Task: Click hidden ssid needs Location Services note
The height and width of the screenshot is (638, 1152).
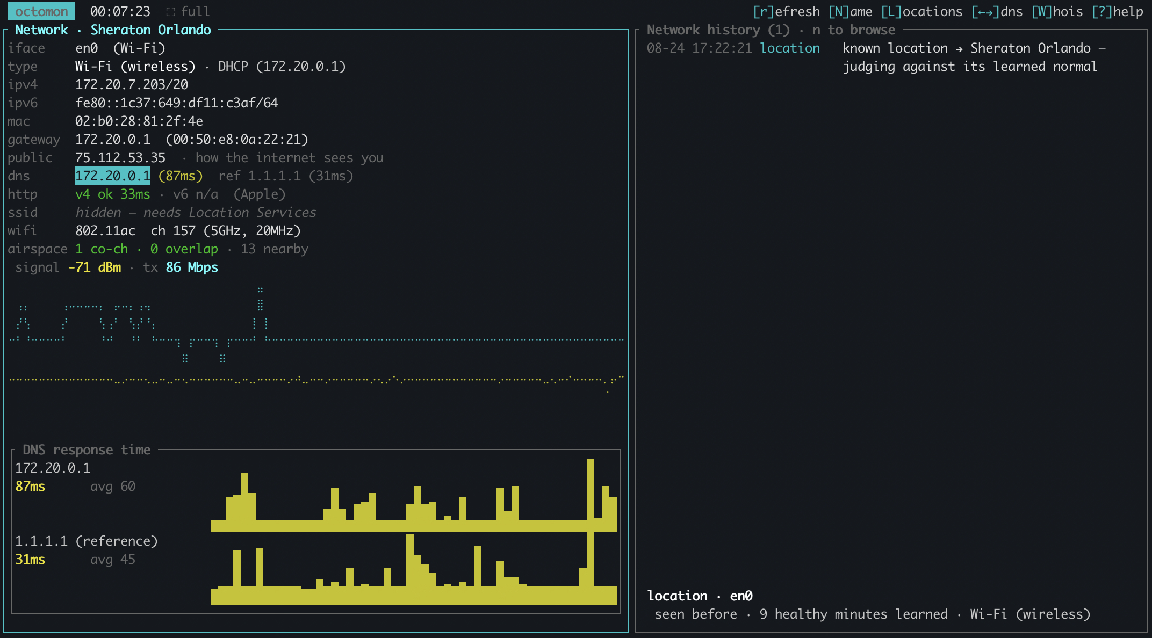Action: (196, 212)
